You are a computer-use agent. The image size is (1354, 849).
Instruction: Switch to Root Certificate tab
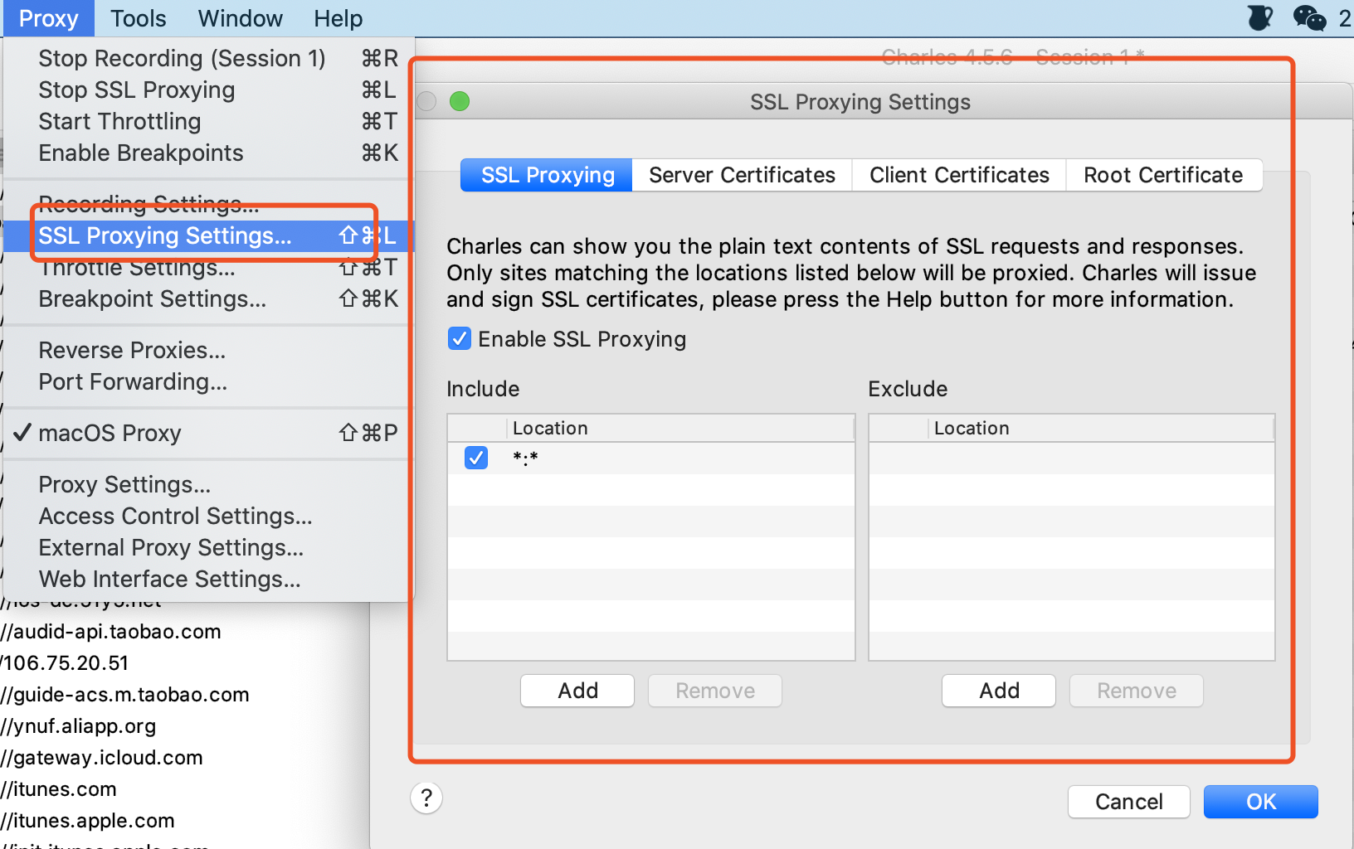pos(1163,175)
